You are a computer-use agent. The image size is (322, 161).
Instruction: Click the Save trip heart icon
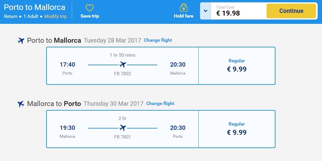(x=90, y=8)
